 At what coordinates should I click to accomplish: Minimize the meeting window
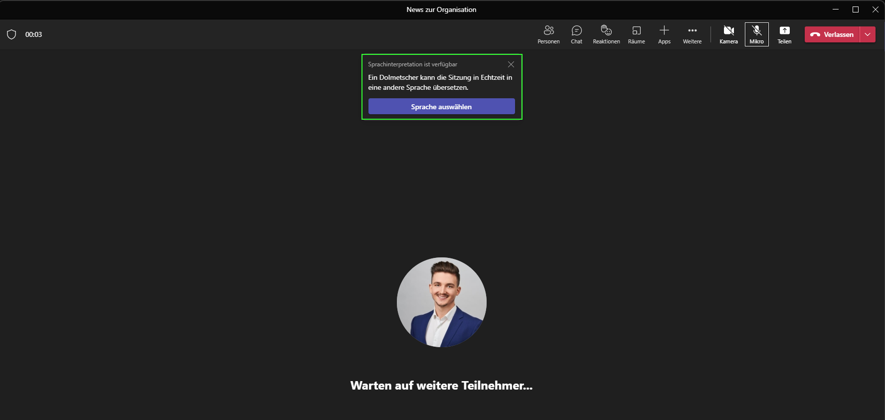tap(836, 9)
